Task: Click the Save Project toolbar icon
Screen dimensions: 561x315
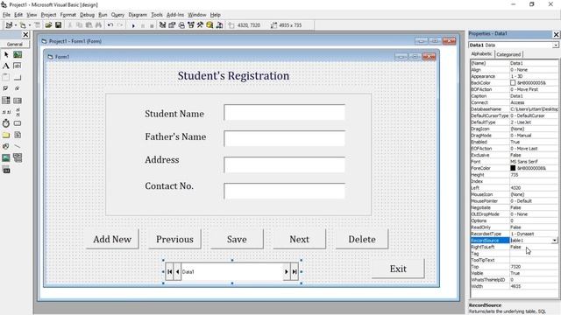Action: 58,25
